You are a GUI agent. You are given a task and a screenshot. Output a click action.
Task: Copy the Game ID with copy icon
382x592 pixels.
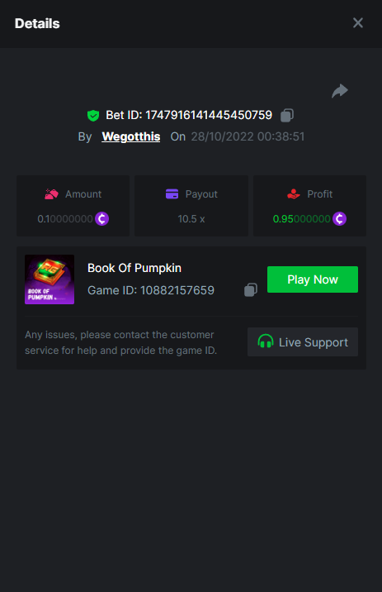click(251, 289)
